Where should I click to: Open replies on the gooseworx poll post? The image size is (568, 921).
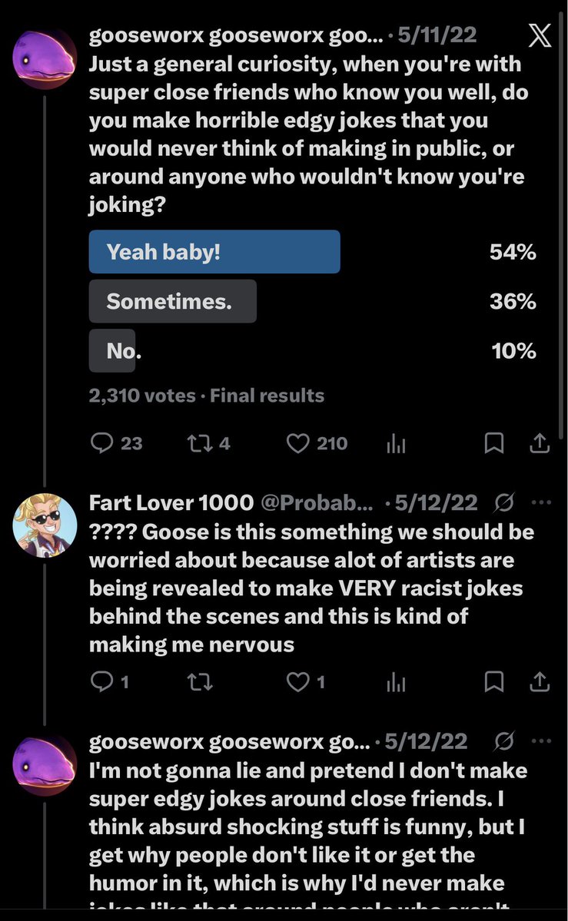pos(116,443)
